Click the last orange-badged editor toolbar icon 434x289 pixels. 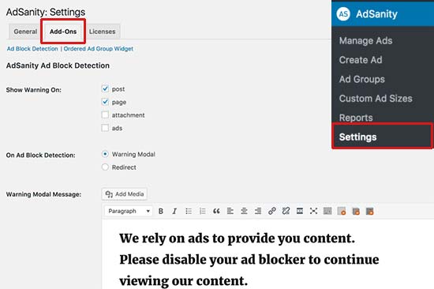pyautogui.click(x=370, y=211)
